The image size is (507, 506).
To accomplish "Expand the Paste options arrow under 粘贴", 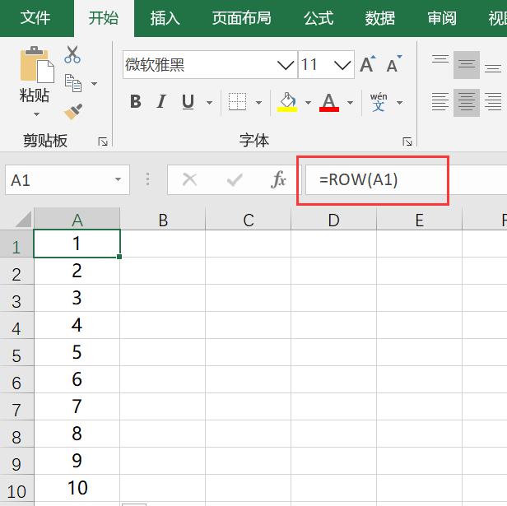I will pyautogui.click(x=36, y=114).
